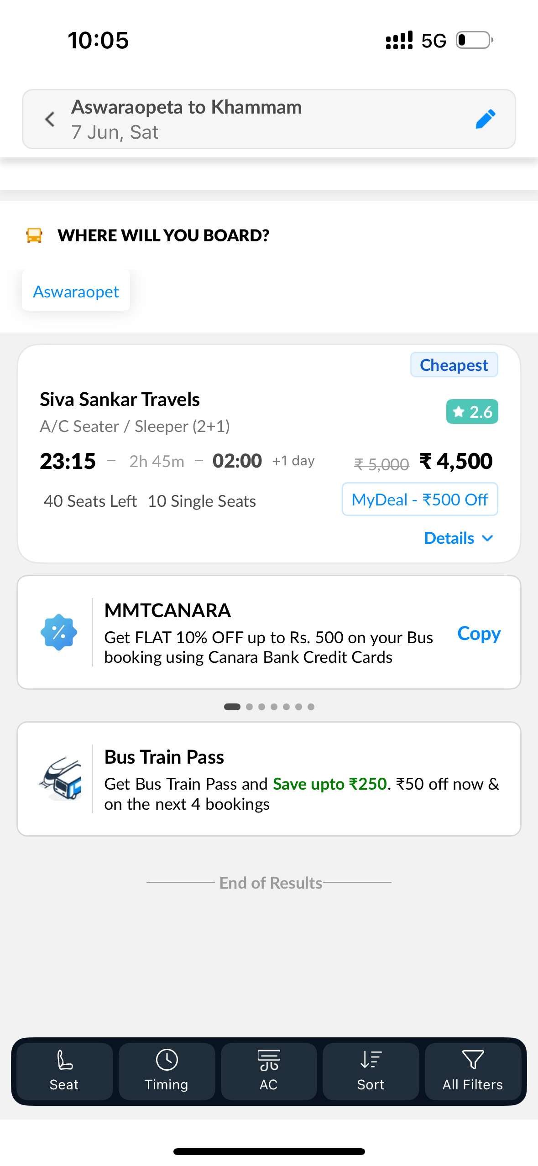
Task: Open Siva Sankar Travels bus listing
Action: [269, 453]
